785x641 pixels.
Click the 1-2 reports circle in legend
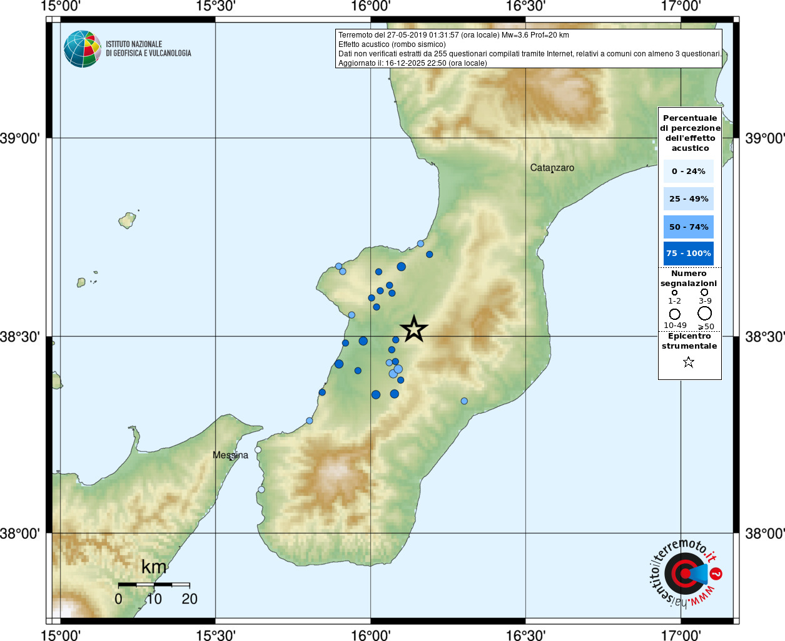point(674,292)
